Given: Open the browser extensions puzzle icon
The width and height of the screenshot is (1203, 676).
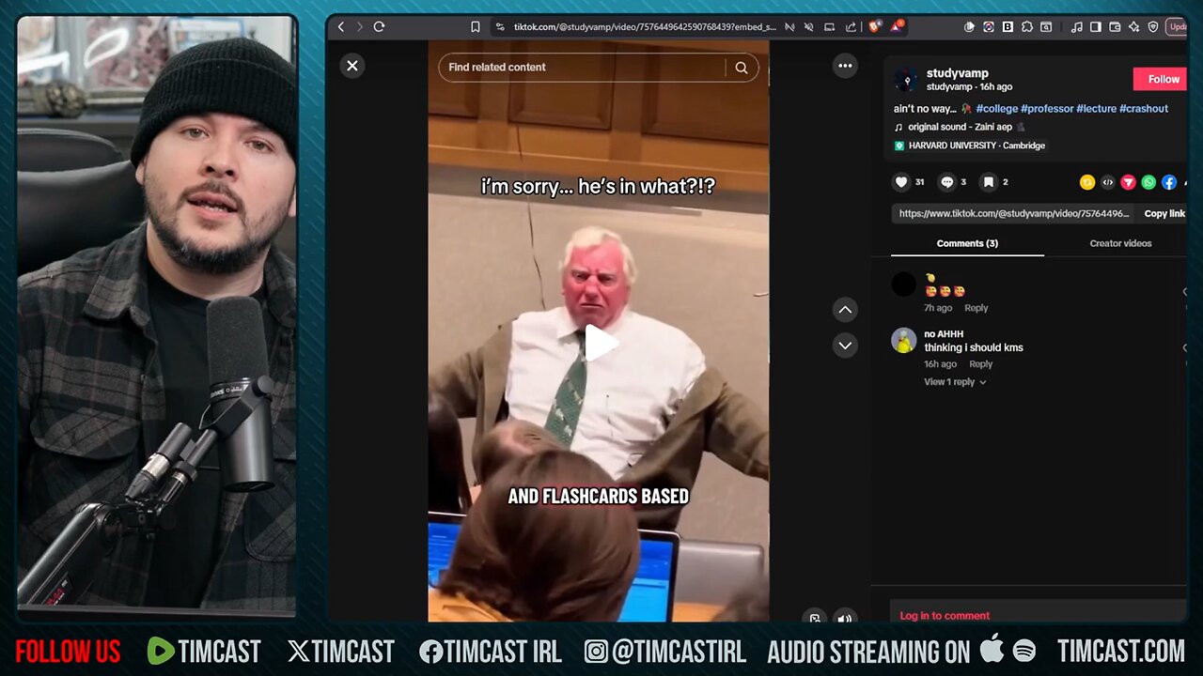Looking at the screenshot, I should (x=1027, y=27).
